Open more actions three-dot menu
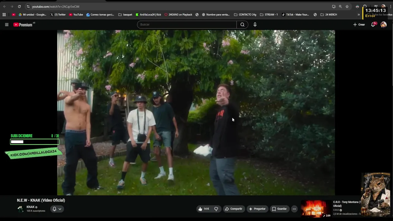Image resolution: width=393 pixels, height=221 pixels. [x=294, y=209]
